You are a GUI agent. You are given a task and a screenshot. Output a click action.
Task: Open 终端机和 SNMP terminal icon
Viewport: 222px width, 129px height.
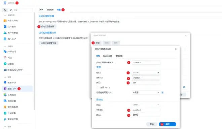pos(5,70)
